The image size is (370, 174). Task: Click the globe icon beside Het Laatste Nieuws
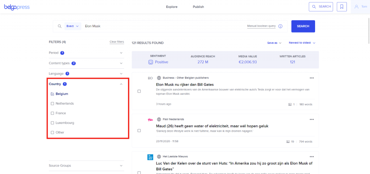coord(159,157)
